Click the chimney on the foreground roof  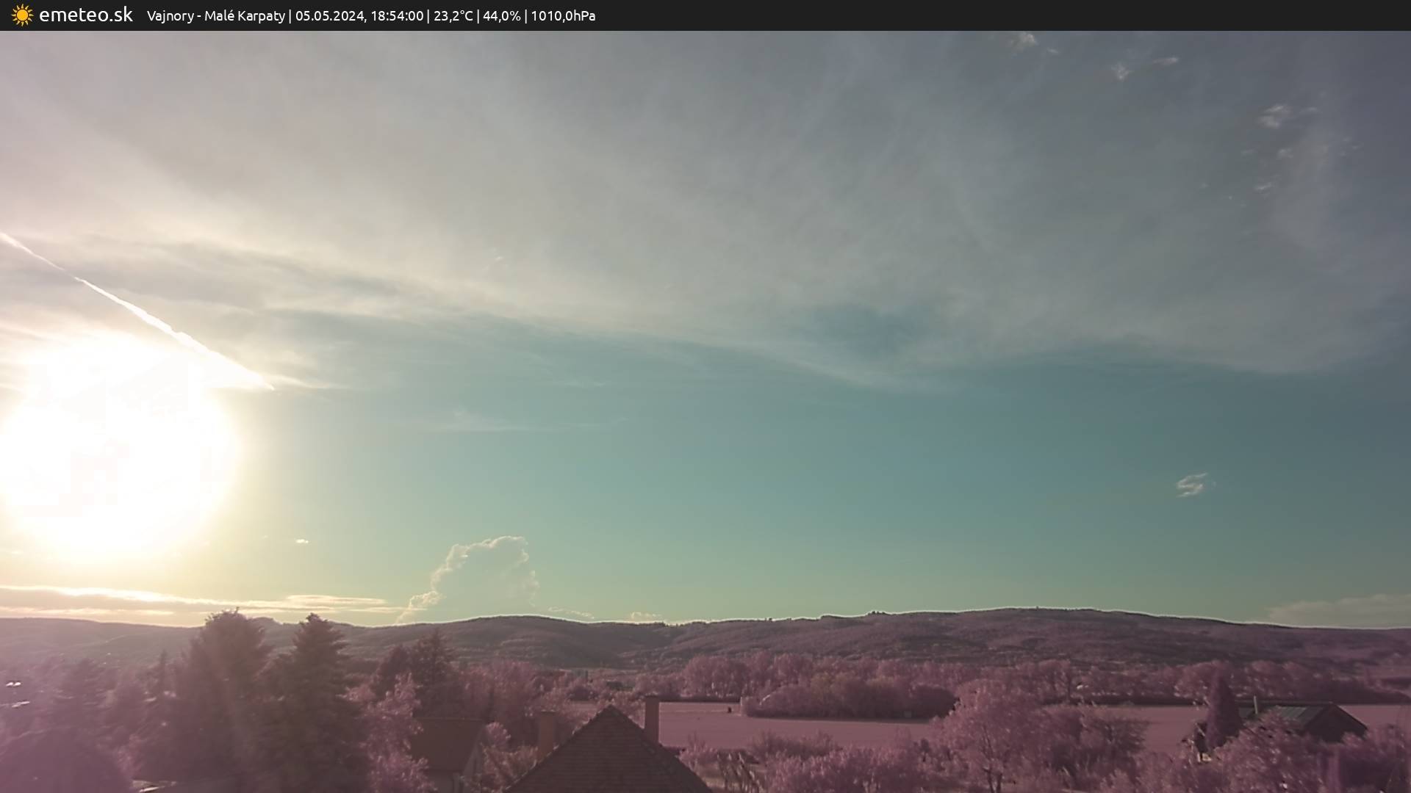651,717
